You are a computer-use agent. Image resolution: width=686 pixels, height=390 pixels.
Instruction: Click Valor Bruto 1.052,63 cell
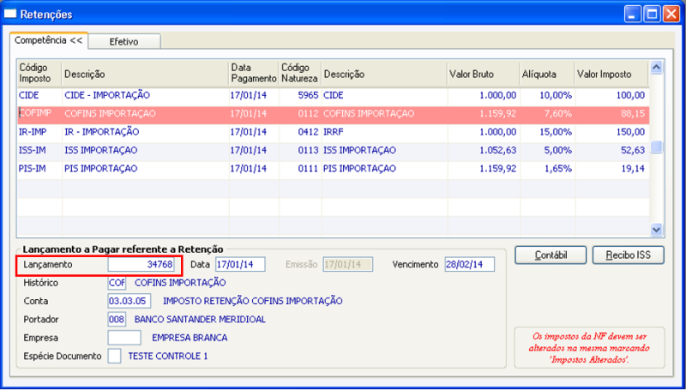(x=483, y=150)
